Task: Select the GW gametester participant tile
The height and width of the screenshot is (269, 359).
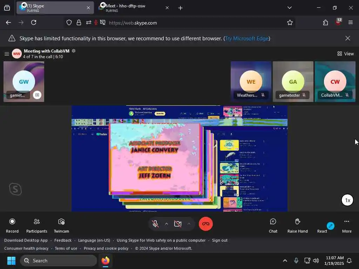Action: click(24, 81)
